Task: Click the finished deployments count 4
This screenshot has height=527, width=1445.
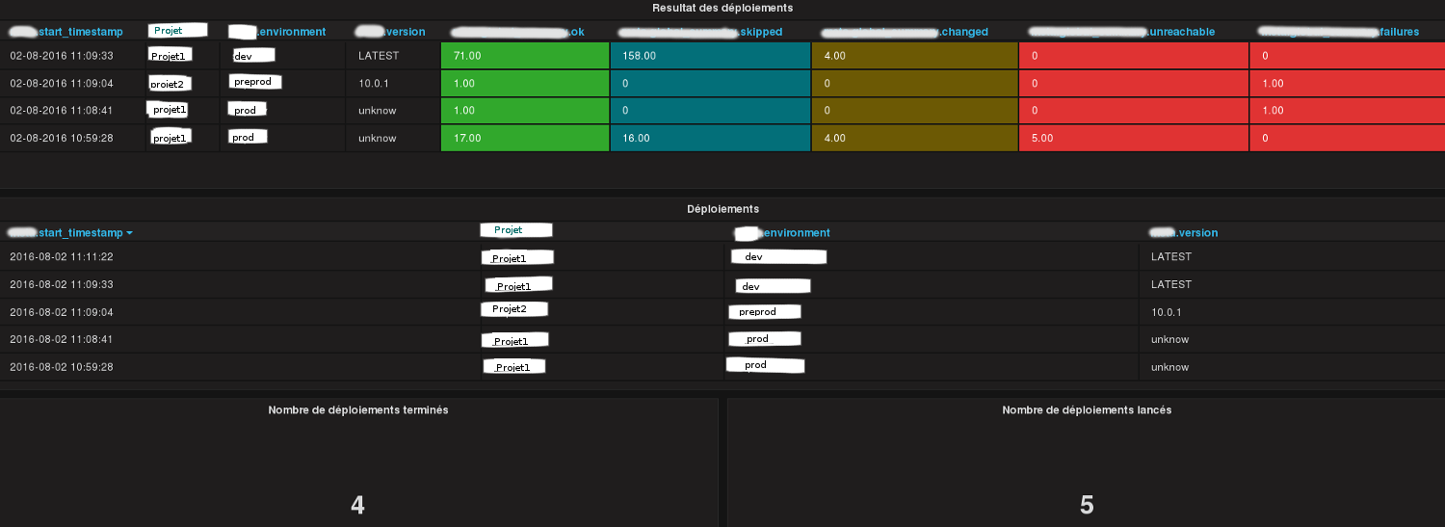Action: [357, 505]
